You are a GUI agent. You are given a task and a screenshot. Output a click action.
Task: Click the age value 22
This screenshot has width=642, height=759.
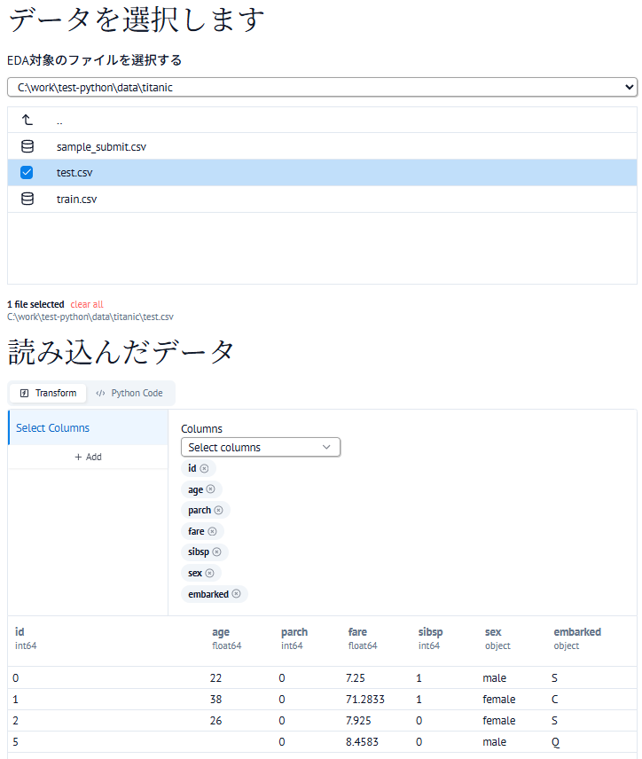point(216,678)
